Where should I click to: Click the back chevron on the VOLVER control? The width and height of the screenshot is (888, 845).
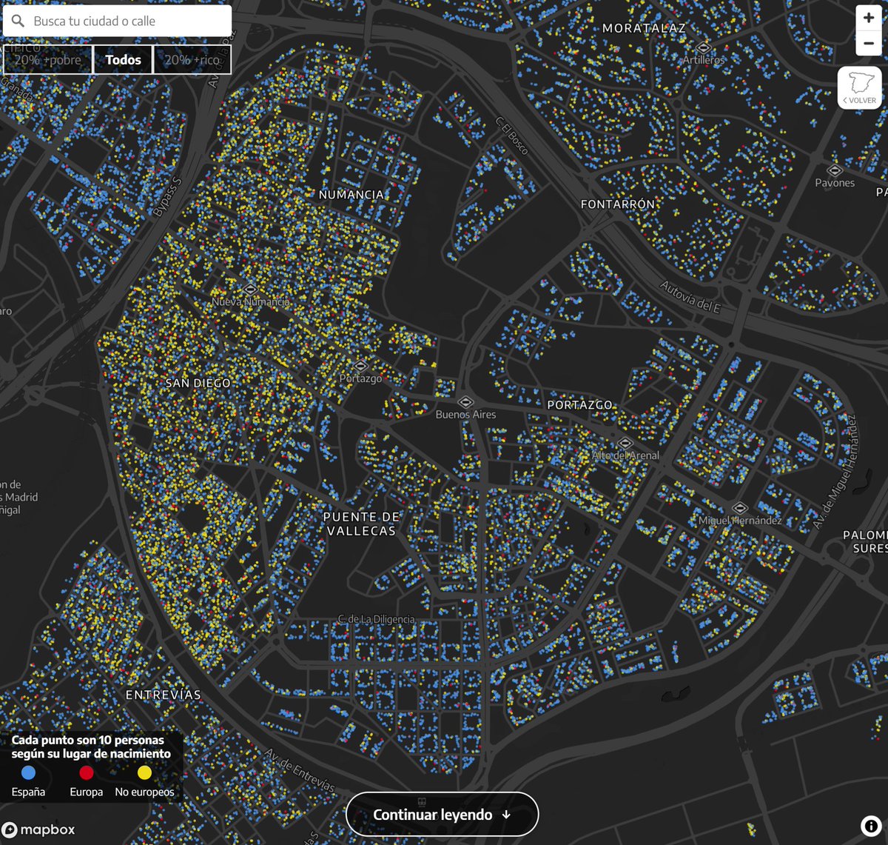[846, 101]
